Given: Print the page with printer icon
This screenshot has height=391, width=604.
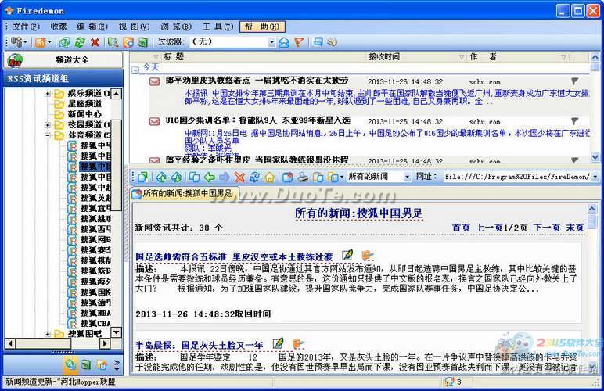Looking at the screenshot, I should point(304,177).
